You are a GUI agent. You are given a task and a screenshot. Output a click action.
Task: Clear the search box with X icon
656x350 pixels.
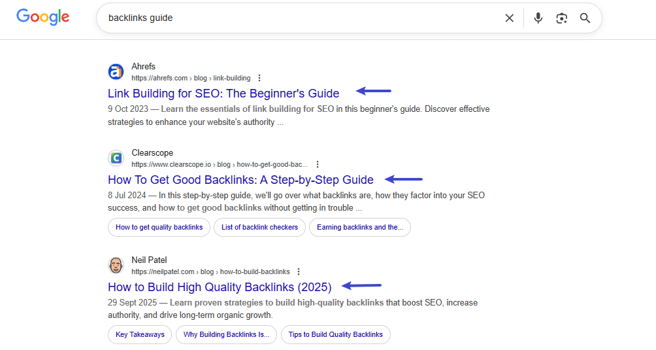[x=509, y=18]
